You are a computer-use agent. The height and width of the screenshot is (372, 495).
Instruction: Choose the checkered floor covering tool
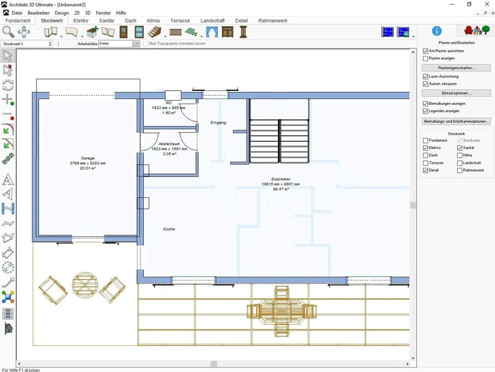tap(192, 32)
